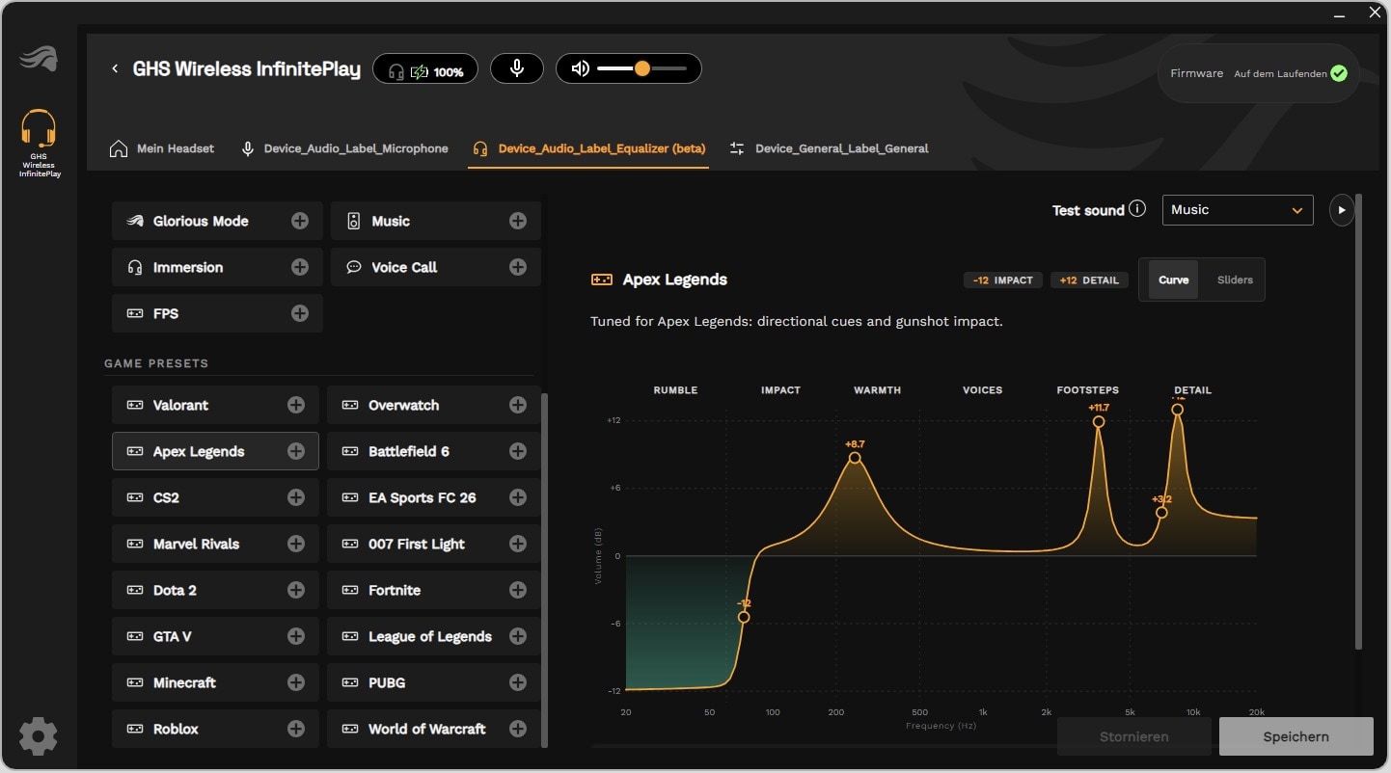Viewport: 1391px width, 773px height.
Task: Click the -12 Impact curve point
Action: pyautogui.click(x=744, y=617)
